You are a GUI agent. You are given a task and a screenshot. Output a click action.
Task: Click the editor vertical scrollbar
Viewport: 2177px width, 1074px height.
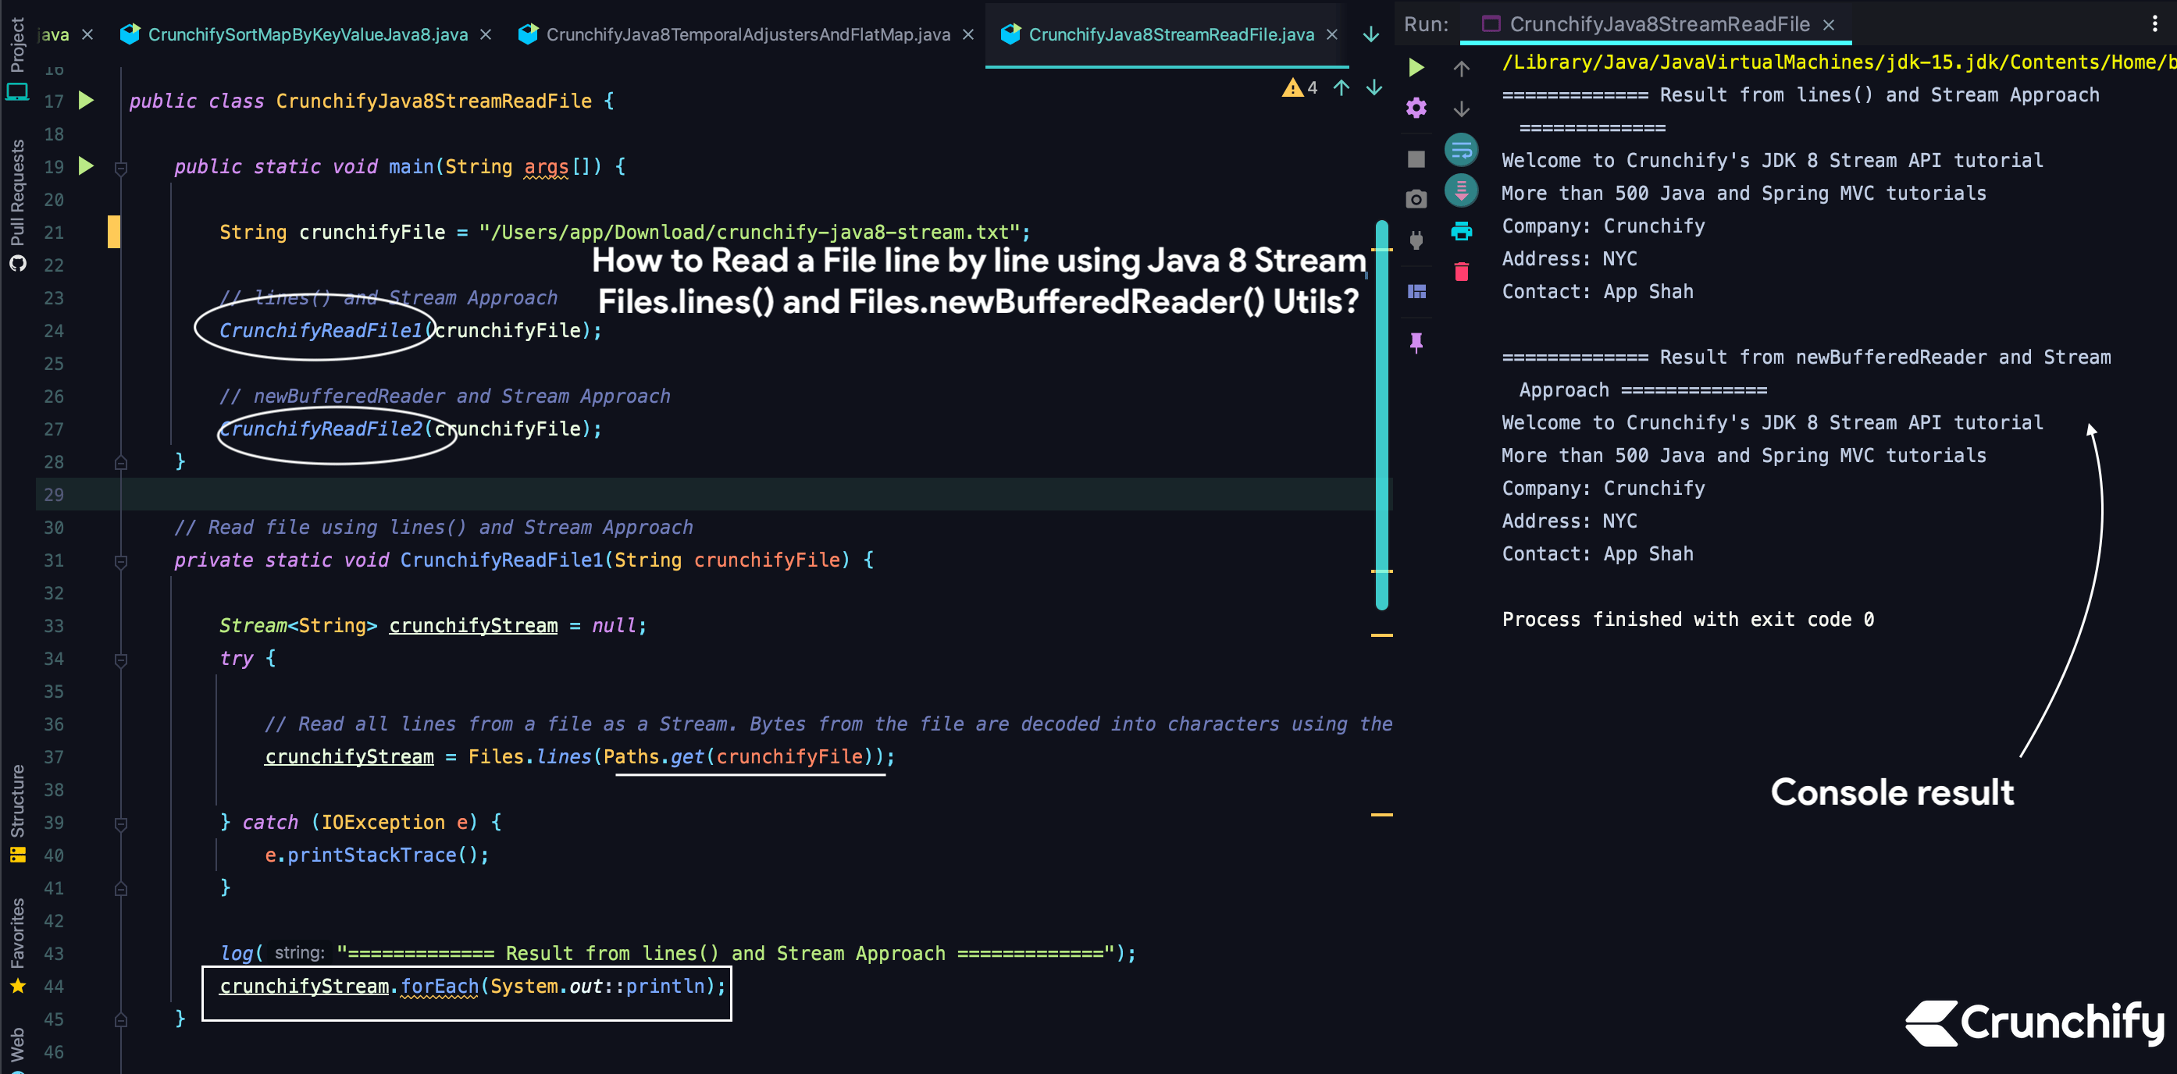click(1382, 414)
